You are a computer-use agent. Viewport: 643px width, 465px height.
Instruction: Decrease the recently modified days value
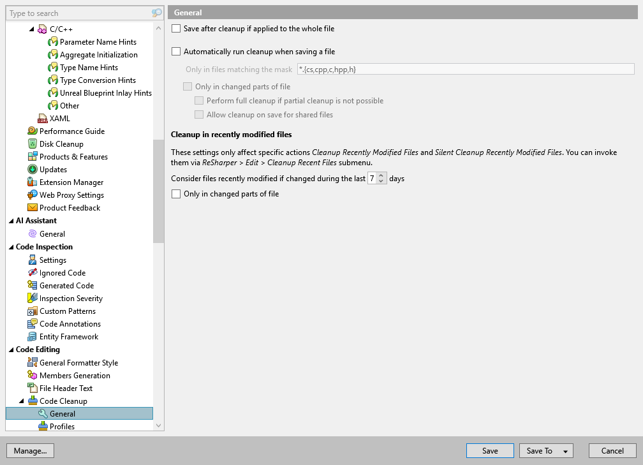pyautogui.click(x=381, y=181)
